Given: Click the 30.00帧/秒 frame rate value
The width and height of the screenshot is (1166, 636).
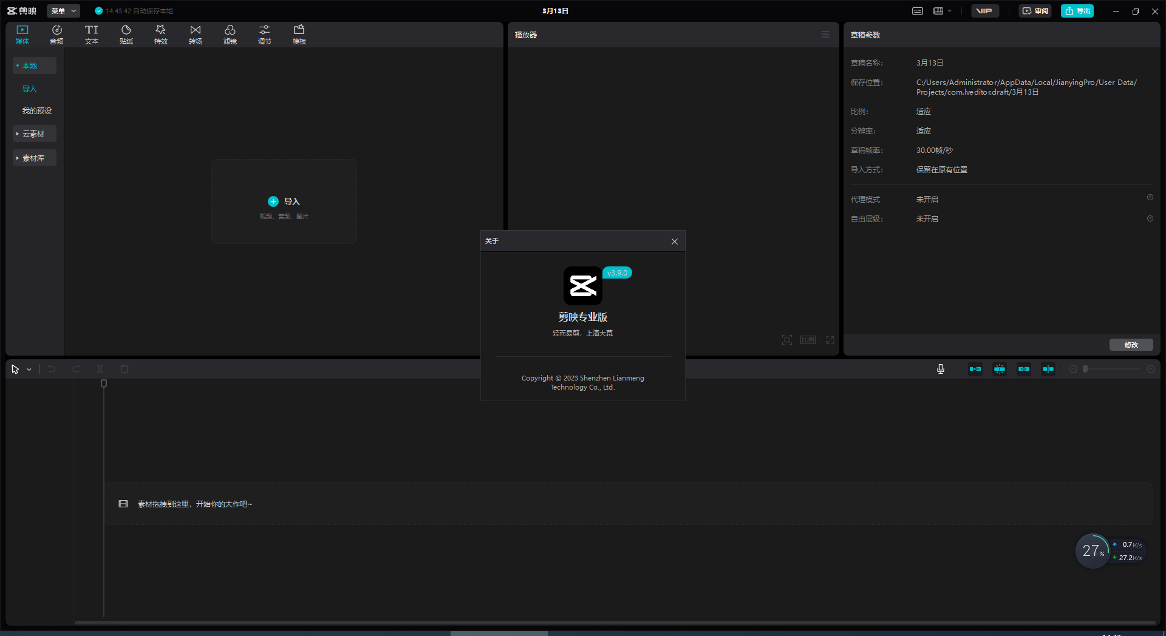Looking at the screenshot, I should click(935, 151).
